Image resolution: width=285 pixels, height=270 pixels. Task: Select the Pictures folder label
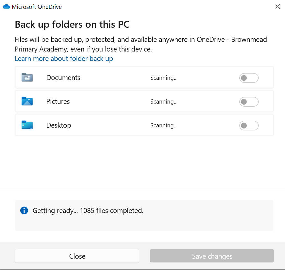58,101
